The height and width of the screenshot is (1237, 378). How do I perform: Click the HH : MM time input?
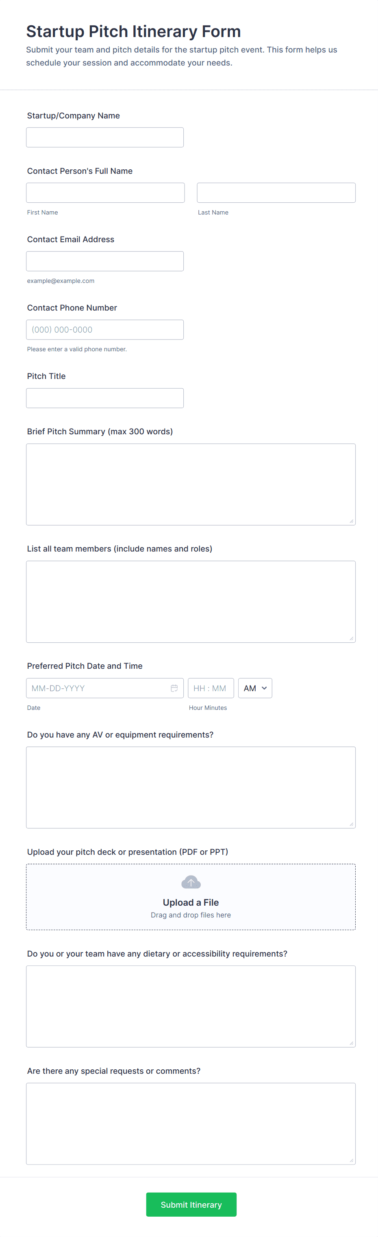pyautogui.click(x=211, y=687)
